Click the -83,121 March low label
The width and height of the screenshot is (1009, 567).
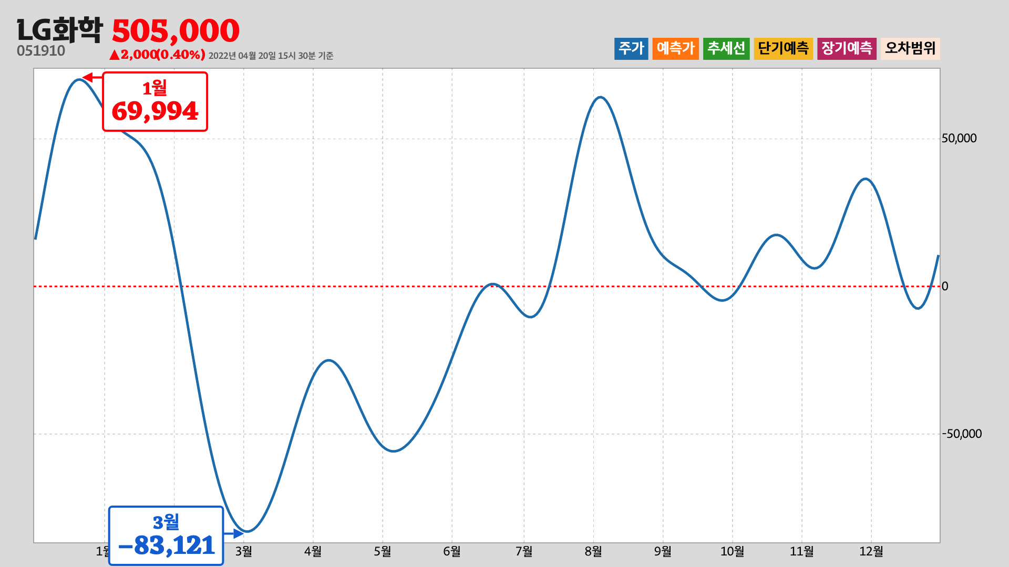(x=166, y=535)
